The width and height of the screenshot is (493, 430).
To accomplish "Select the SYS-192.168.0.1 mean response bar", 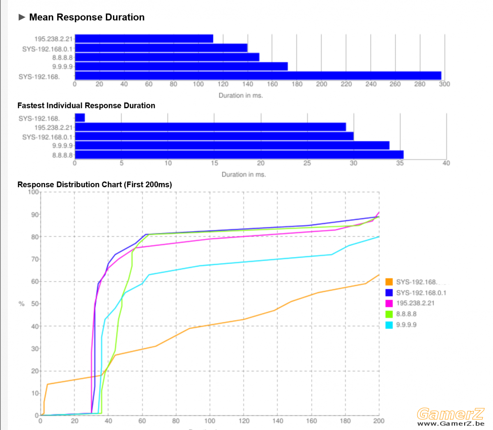I will pos(161,48).
